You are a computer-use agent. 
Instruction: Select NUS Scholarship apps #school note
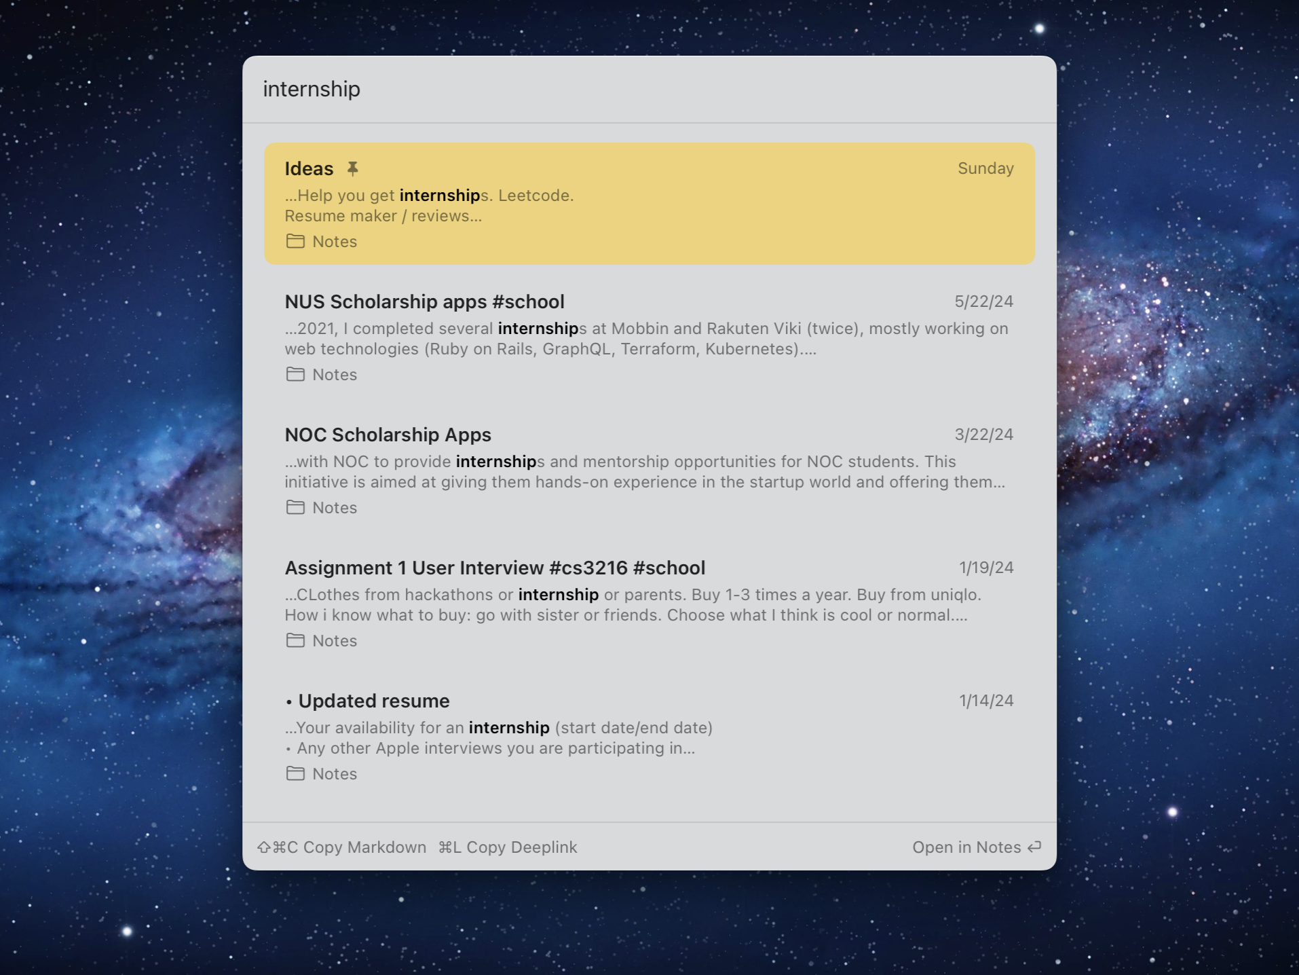649,337
